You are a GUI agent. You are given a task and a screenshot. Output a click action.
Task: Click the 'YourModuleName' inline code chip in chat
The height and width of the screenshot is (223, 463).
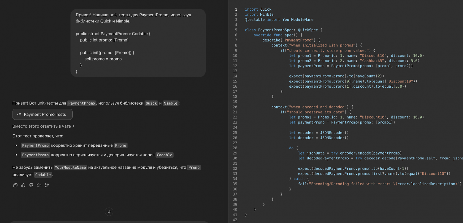pos(70,168)
